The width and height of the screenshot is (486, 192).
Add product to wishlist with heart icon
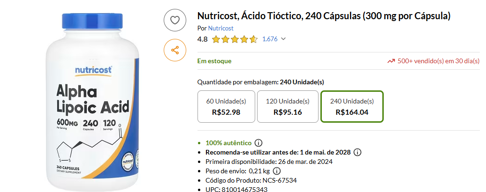(x=175, y=20)
